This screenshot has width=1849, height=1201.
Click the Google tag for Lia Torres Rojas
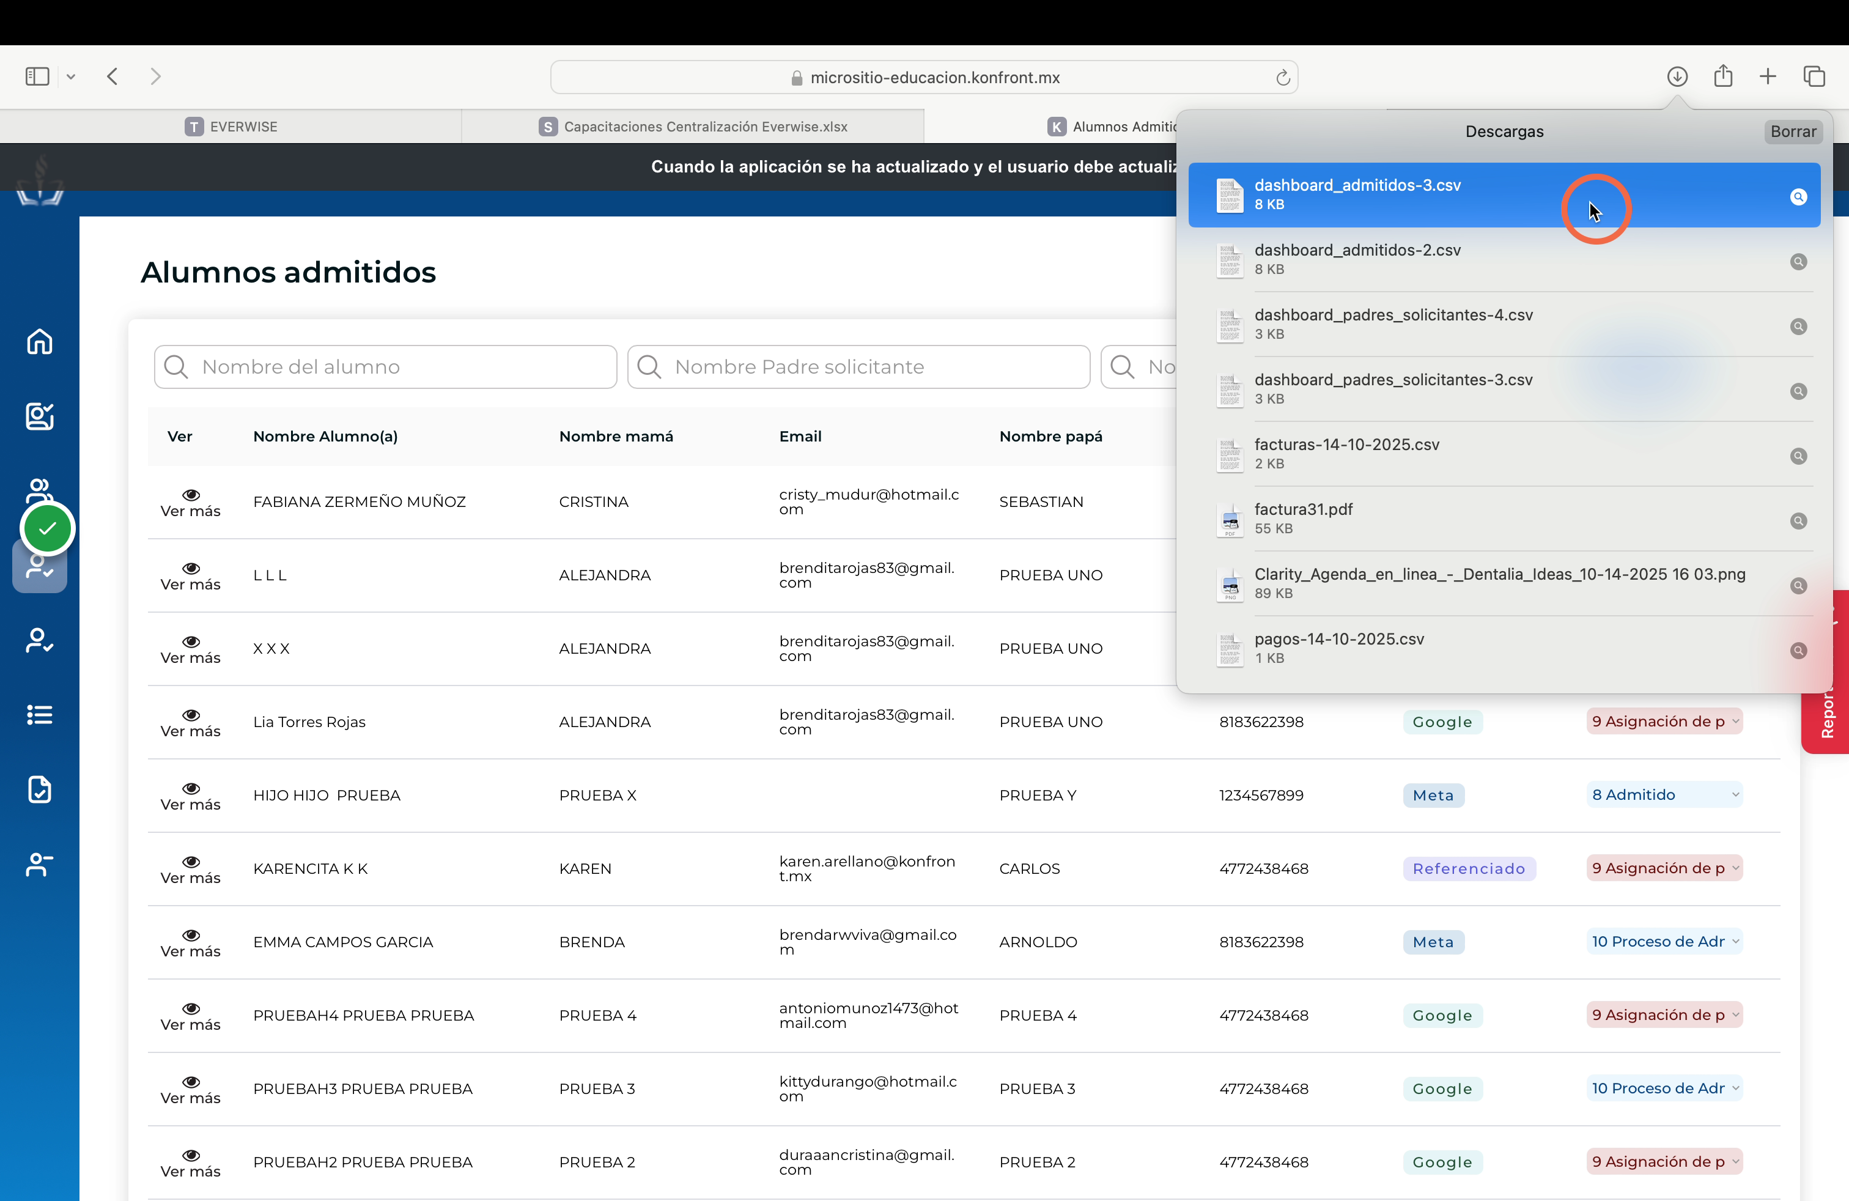click(x=1442, y=722)
